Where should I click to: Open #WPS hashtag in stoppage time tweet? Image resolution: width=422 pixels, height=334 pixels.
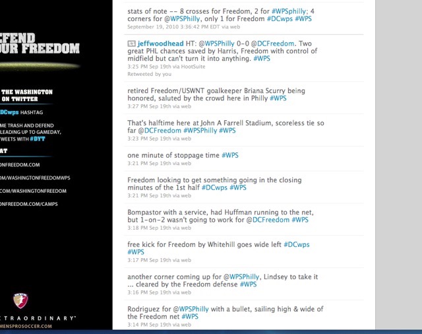tap(230, 155)
